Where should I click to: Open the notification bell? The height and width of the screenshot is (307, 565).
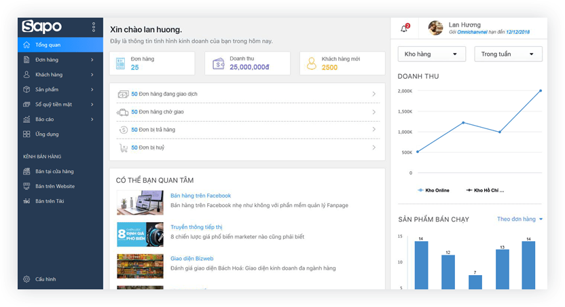[x=404, y=28]
